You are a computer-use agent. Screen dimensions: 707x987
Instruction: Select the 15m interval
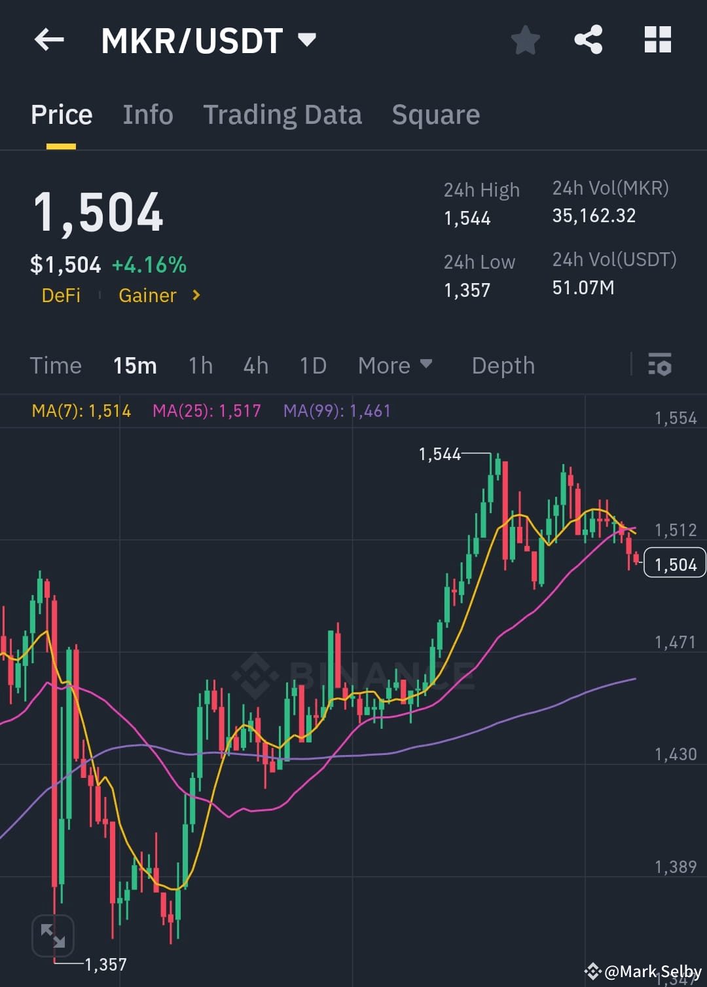click(135, 365)
